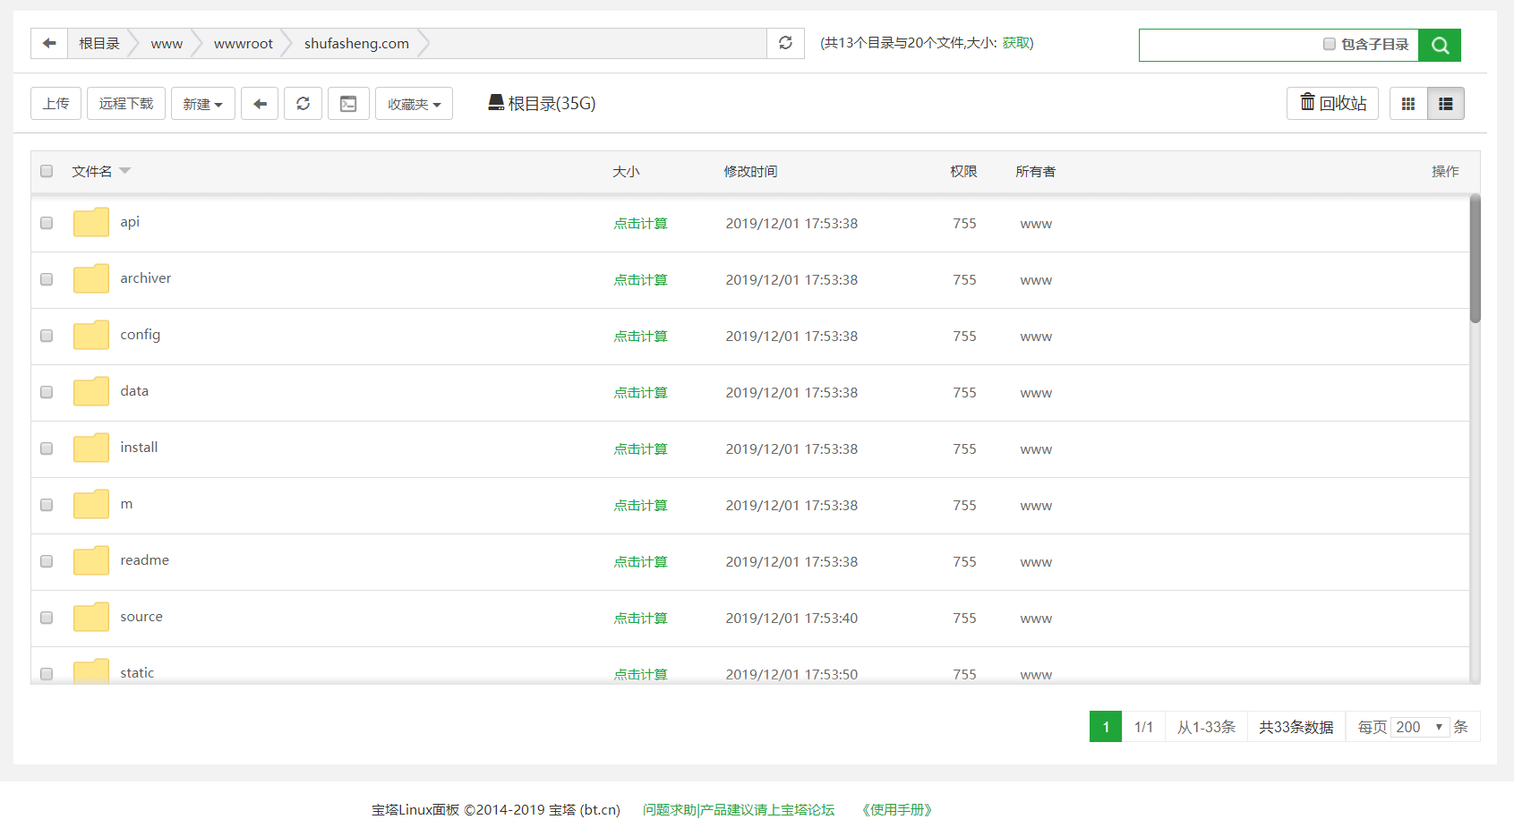Open the 宝塔论坛 help forum link
This screenshot has width=1514, height=828.
tap(739, 810)
